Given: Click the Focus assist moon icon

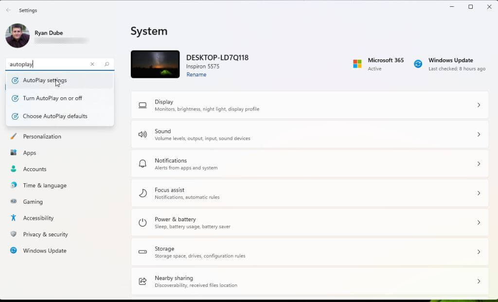Looking at the screenshot, I should [142, 193].
